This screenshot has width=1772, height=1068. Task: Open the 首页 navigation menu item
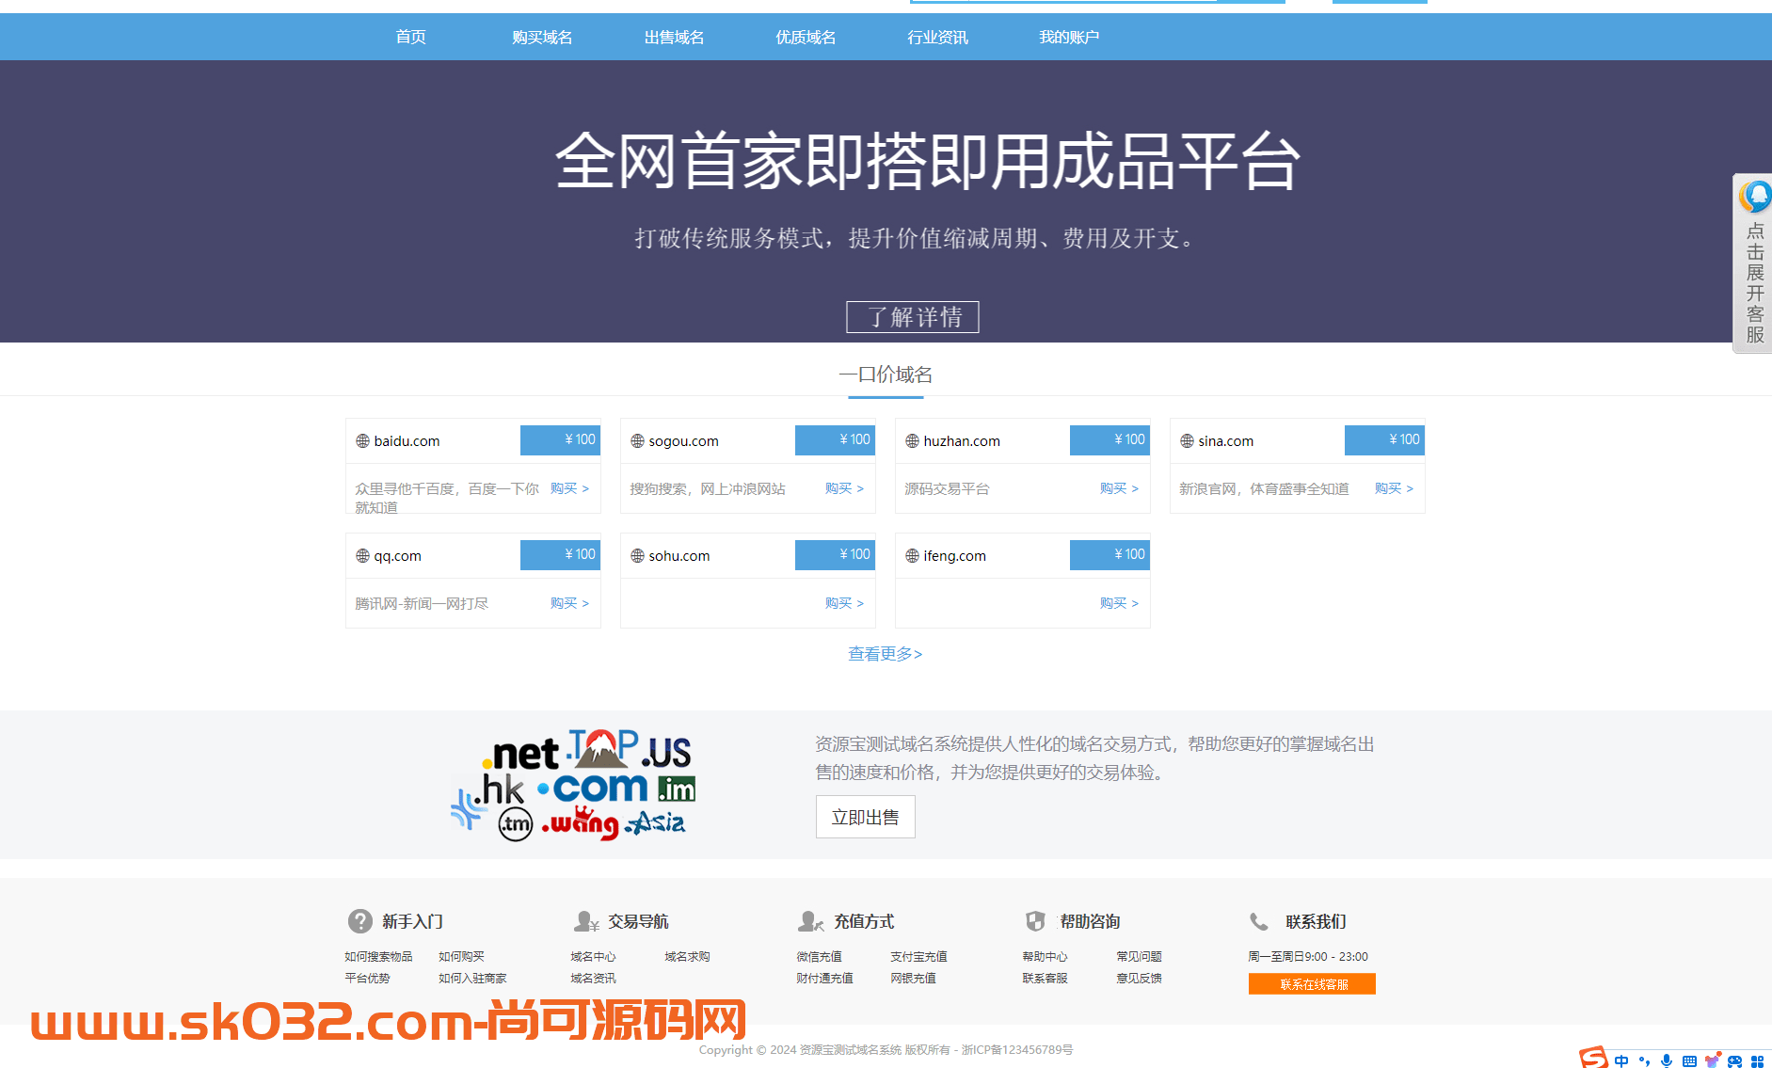tap(410, 37)
